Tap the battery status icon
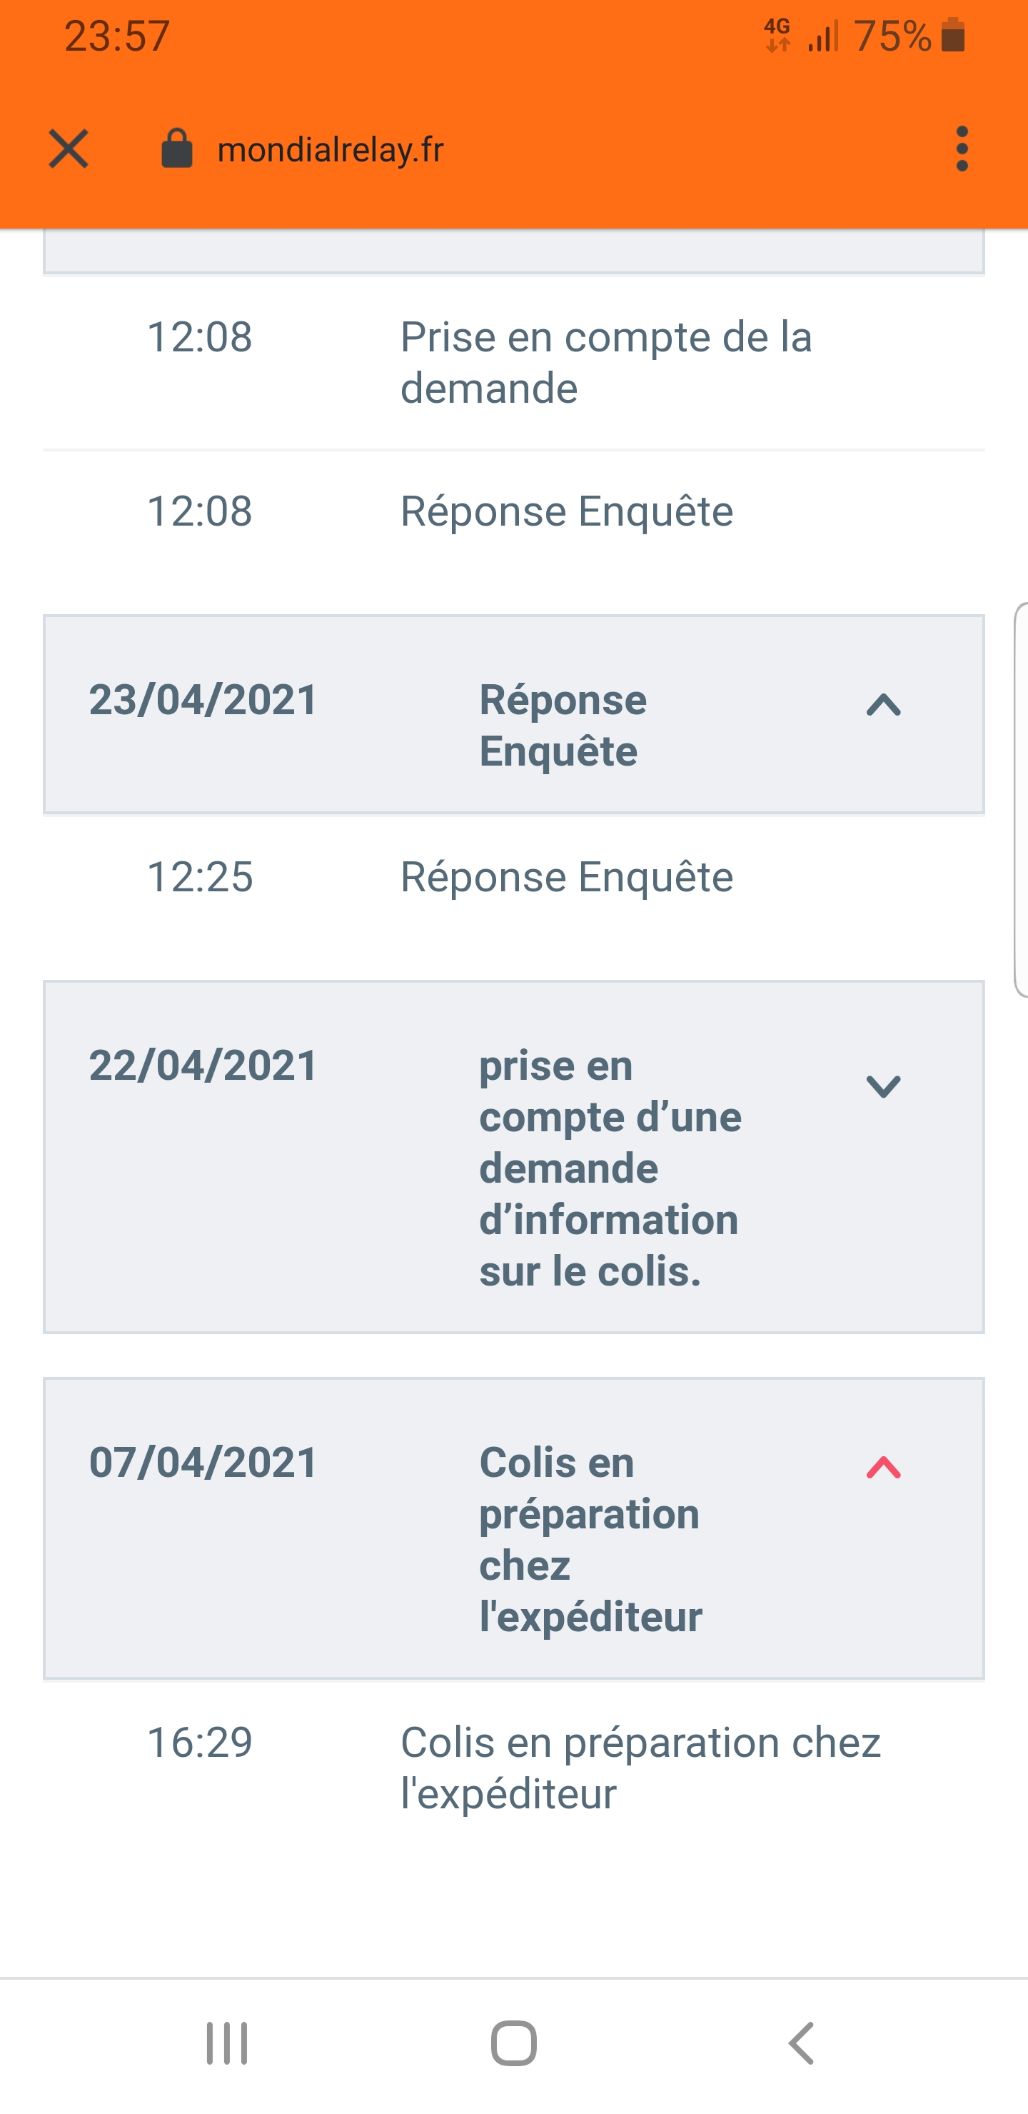The image size is (1028, 2114). tap(952, 35)
